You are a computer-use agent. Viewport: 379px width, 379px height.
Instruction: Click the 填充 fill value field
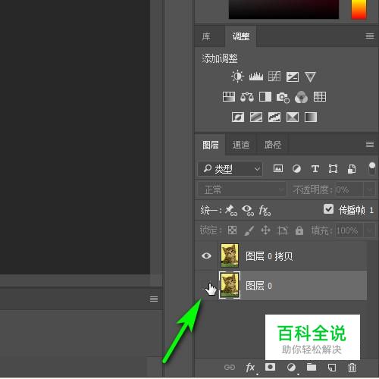click(x=349, y=230)
